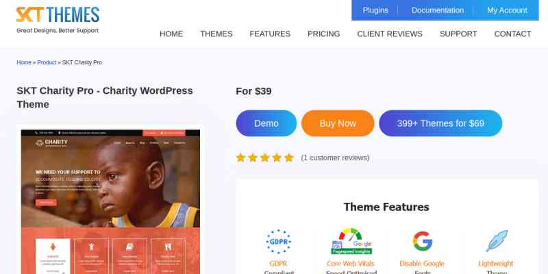Navigate to the THEMES menu item

coord(216,34)
